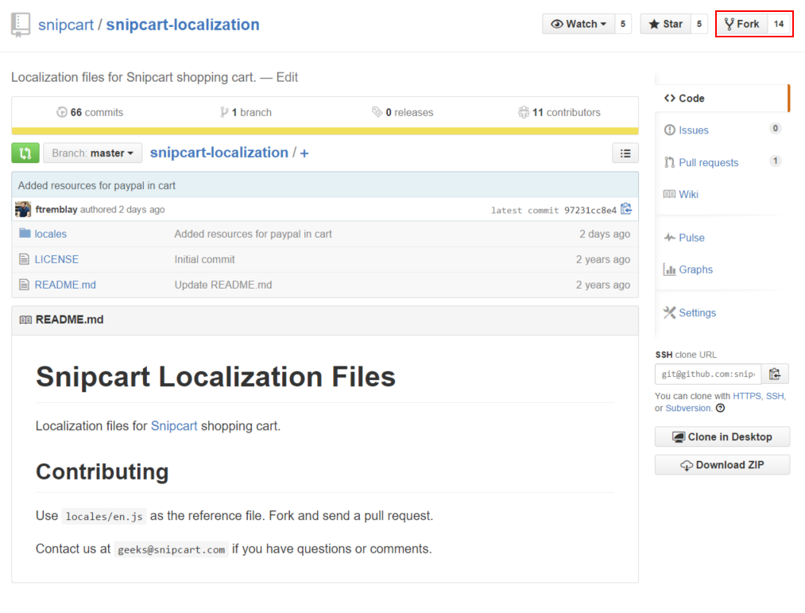
Task: Click the Pulse activity icon
Action: tap(669, 238)
